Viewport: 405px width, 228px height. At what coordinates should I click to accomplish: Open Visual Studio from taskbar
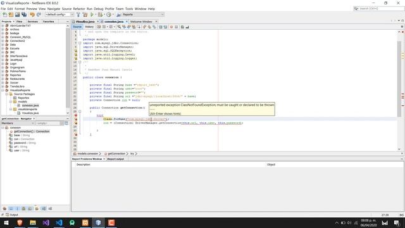tap(46, 222)
